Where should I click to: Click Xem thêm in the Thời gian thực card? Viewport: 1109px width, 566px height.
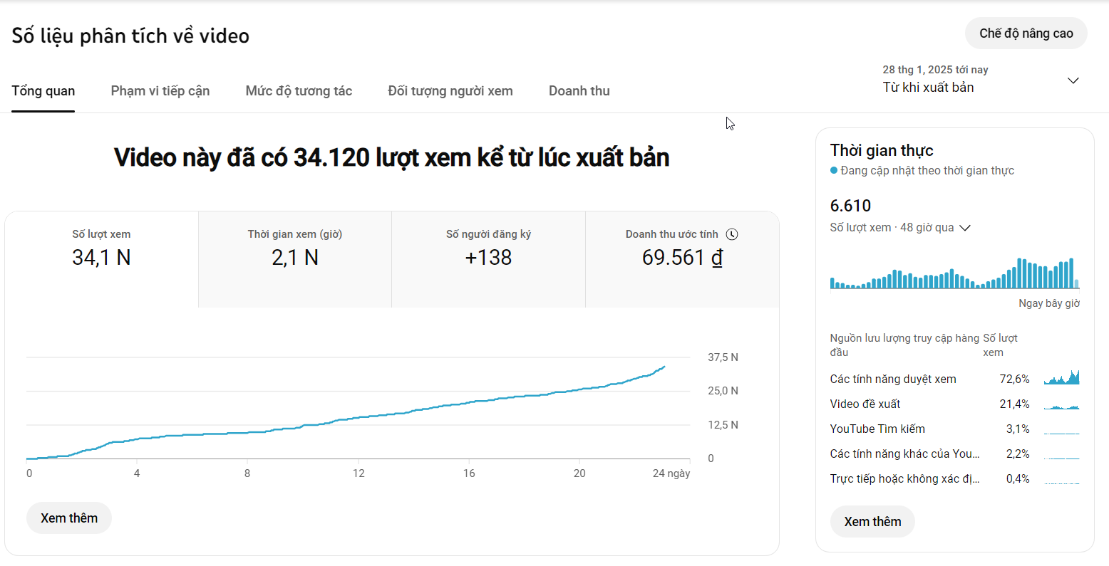click(x=872, y=522)
